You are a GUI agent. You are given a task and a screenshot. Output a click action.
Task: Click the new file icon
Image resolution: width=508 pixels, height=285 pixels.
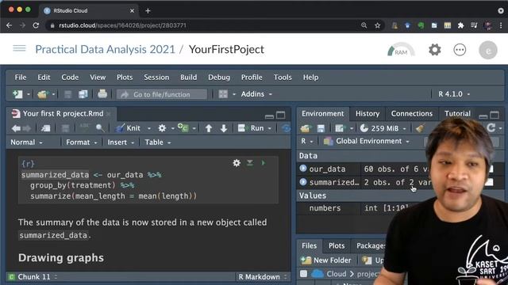click(x=17, y=94)
